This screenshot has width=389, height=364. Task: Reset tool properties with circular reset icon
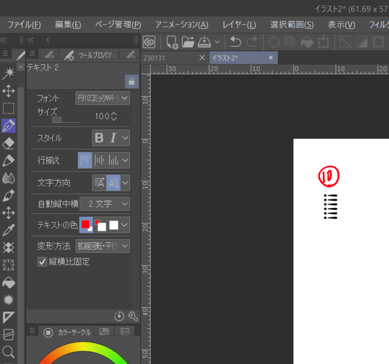pyautogui.click(x=119, y=316)
